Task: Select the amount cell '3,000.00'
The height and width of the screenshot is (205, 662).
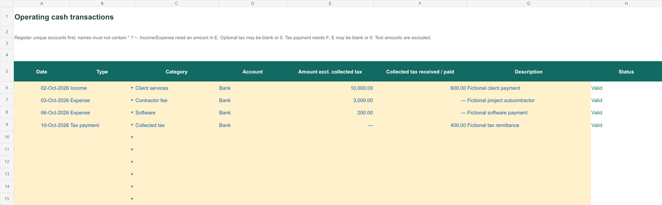Action: pos(330,101)
